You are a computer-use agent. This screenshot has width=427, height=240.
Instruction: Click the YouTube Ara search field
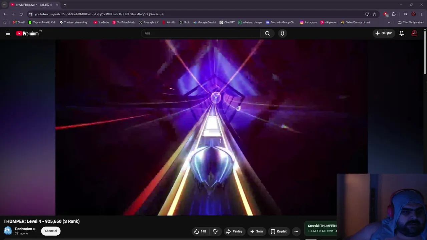coord(201,33)
